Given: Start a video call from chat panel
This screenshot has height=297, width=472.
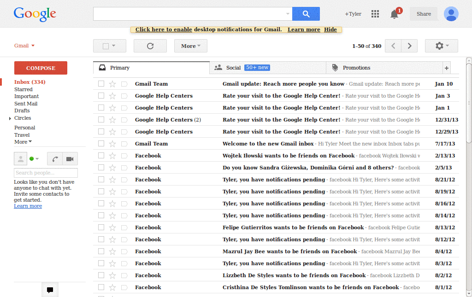Looking at the screenshot, I should 70,159.
